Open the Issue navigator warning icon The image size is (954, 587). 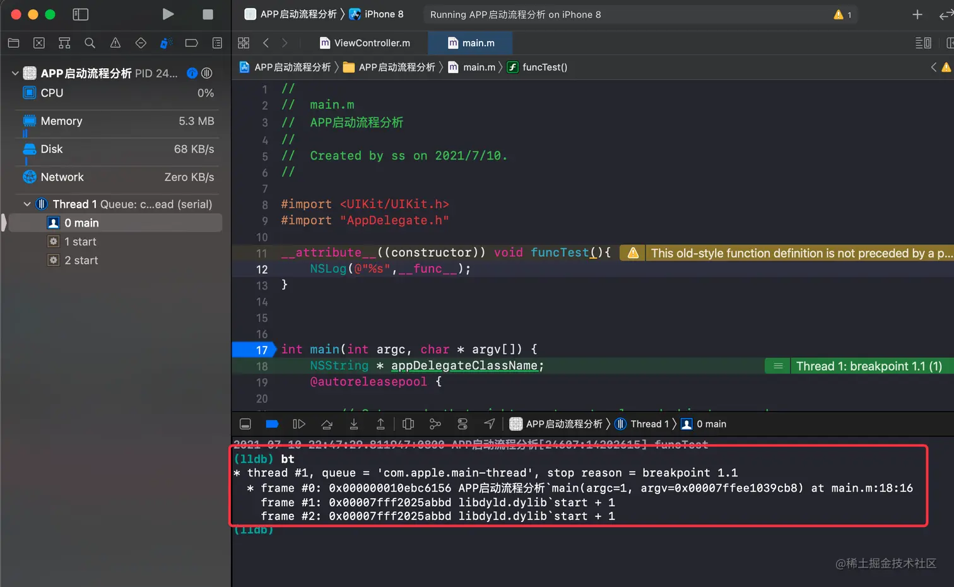pos(115,43)
